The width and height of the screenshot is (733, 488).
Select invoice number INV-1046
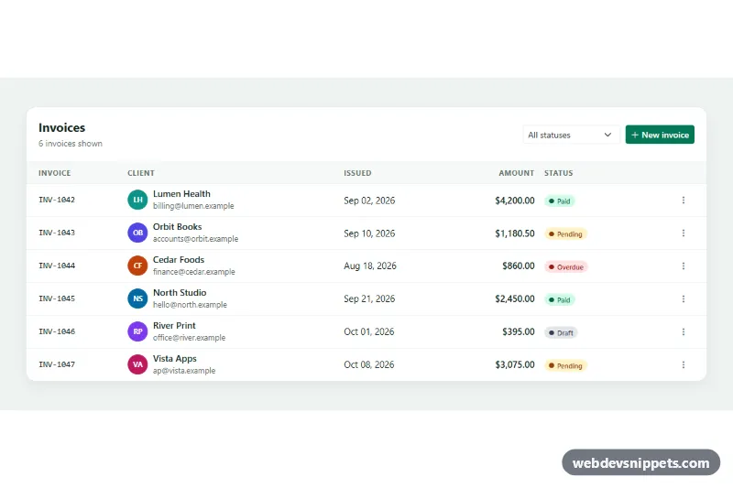tap(57, 331)
